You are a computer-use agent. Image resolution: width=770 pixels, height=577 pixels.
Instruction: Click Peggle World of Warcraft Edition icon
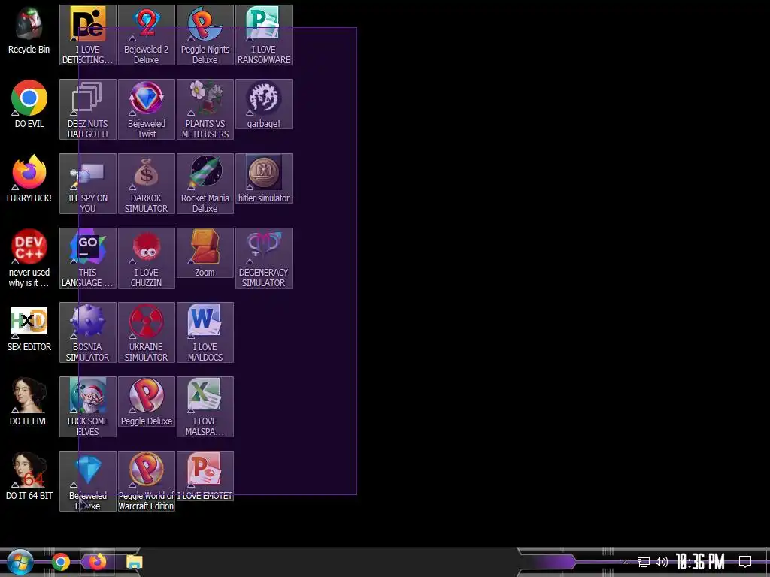(x=147, y=481)
